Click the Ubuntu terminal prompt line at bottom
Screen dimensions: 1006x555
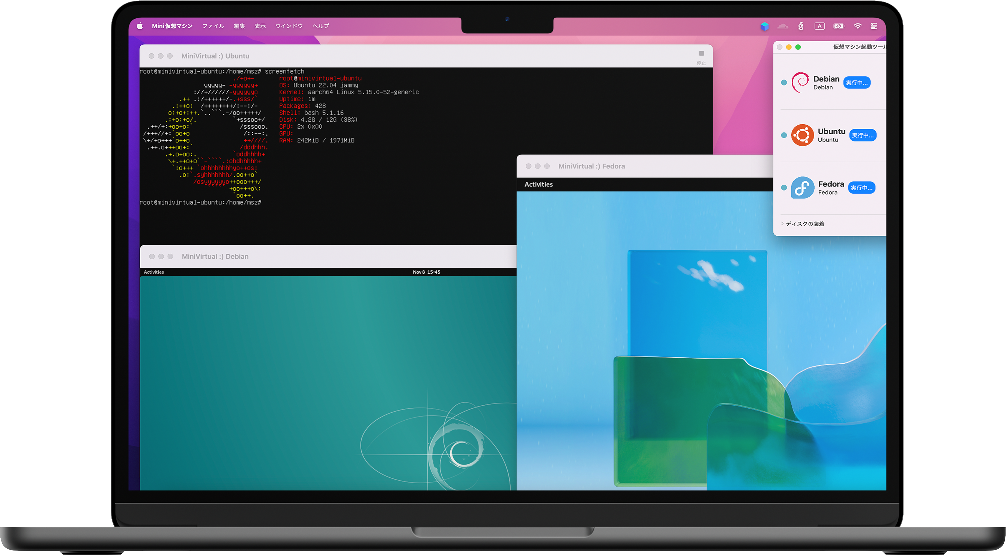click(x=200, y=203)
